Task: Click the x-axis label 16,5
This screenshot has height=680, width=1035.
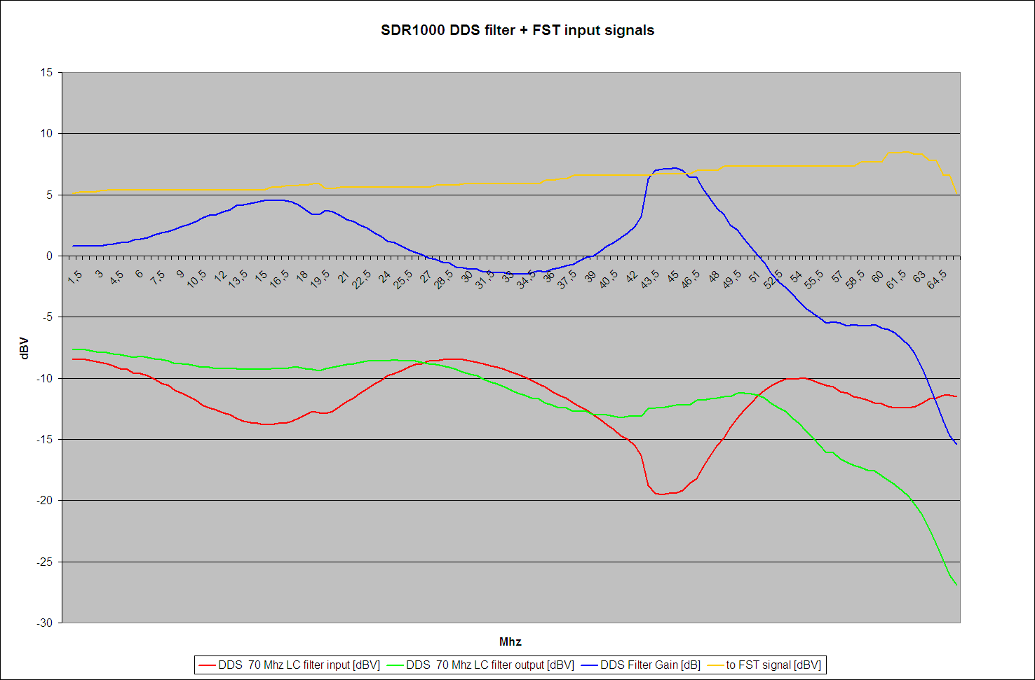Action: (279, 278)
